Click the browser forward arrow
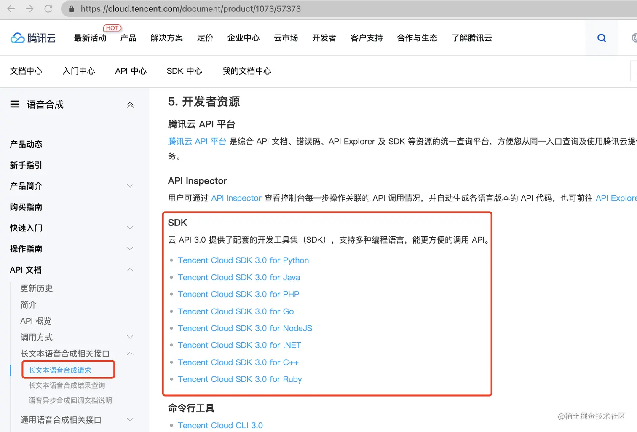 (30, 8)
